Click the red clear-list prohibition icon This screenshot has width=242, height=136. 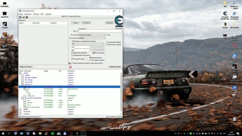[70, 67]
